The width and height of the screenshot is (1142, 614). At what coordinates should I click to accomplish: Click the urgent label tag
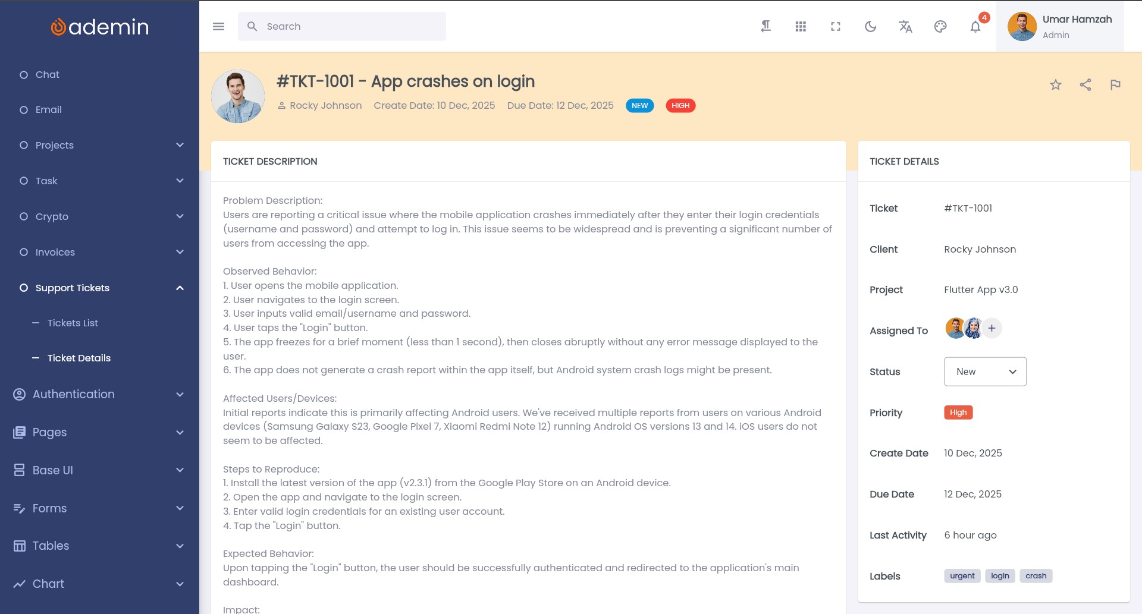click(962, 576)
